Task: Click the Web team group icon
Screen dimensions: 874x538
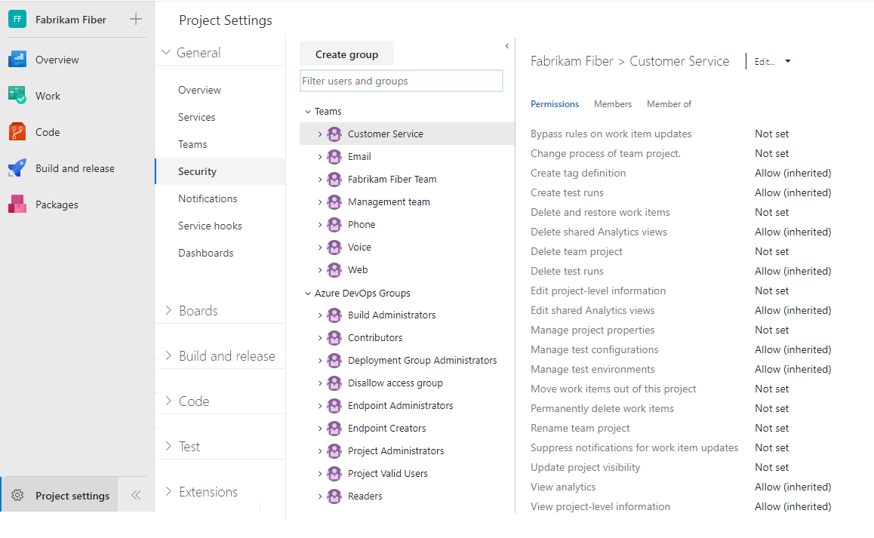Action: coord(334,270)
